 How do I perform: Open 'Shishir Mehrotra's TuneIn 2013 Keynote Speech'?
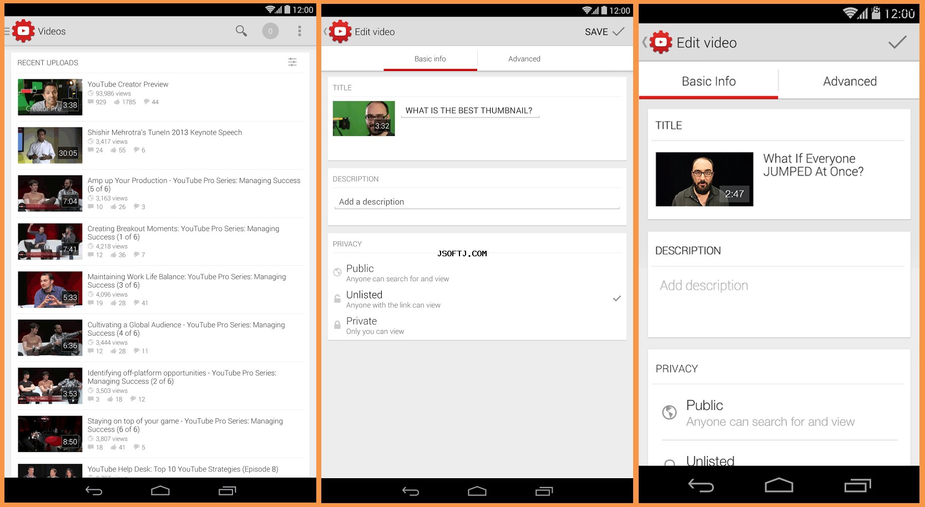point(165,133)
